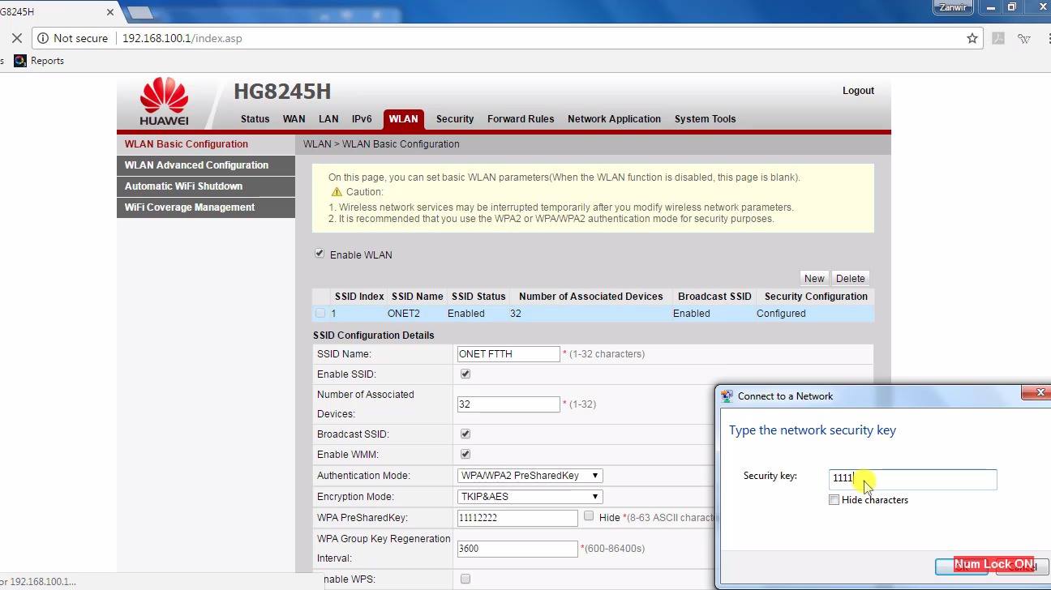This screenshot has width=1051, height=590.
Task: Click the SSID Status column header
Action: 478,297
